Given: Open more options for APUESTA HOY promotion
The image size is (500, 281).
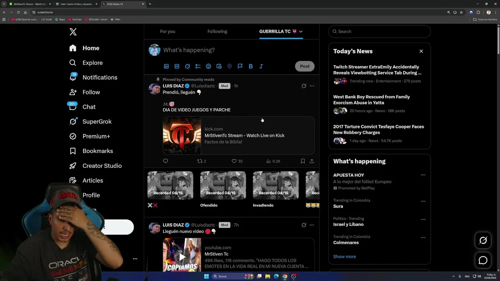Looking at the screenshot, I should pyautogui.click(x=423, y=175).
